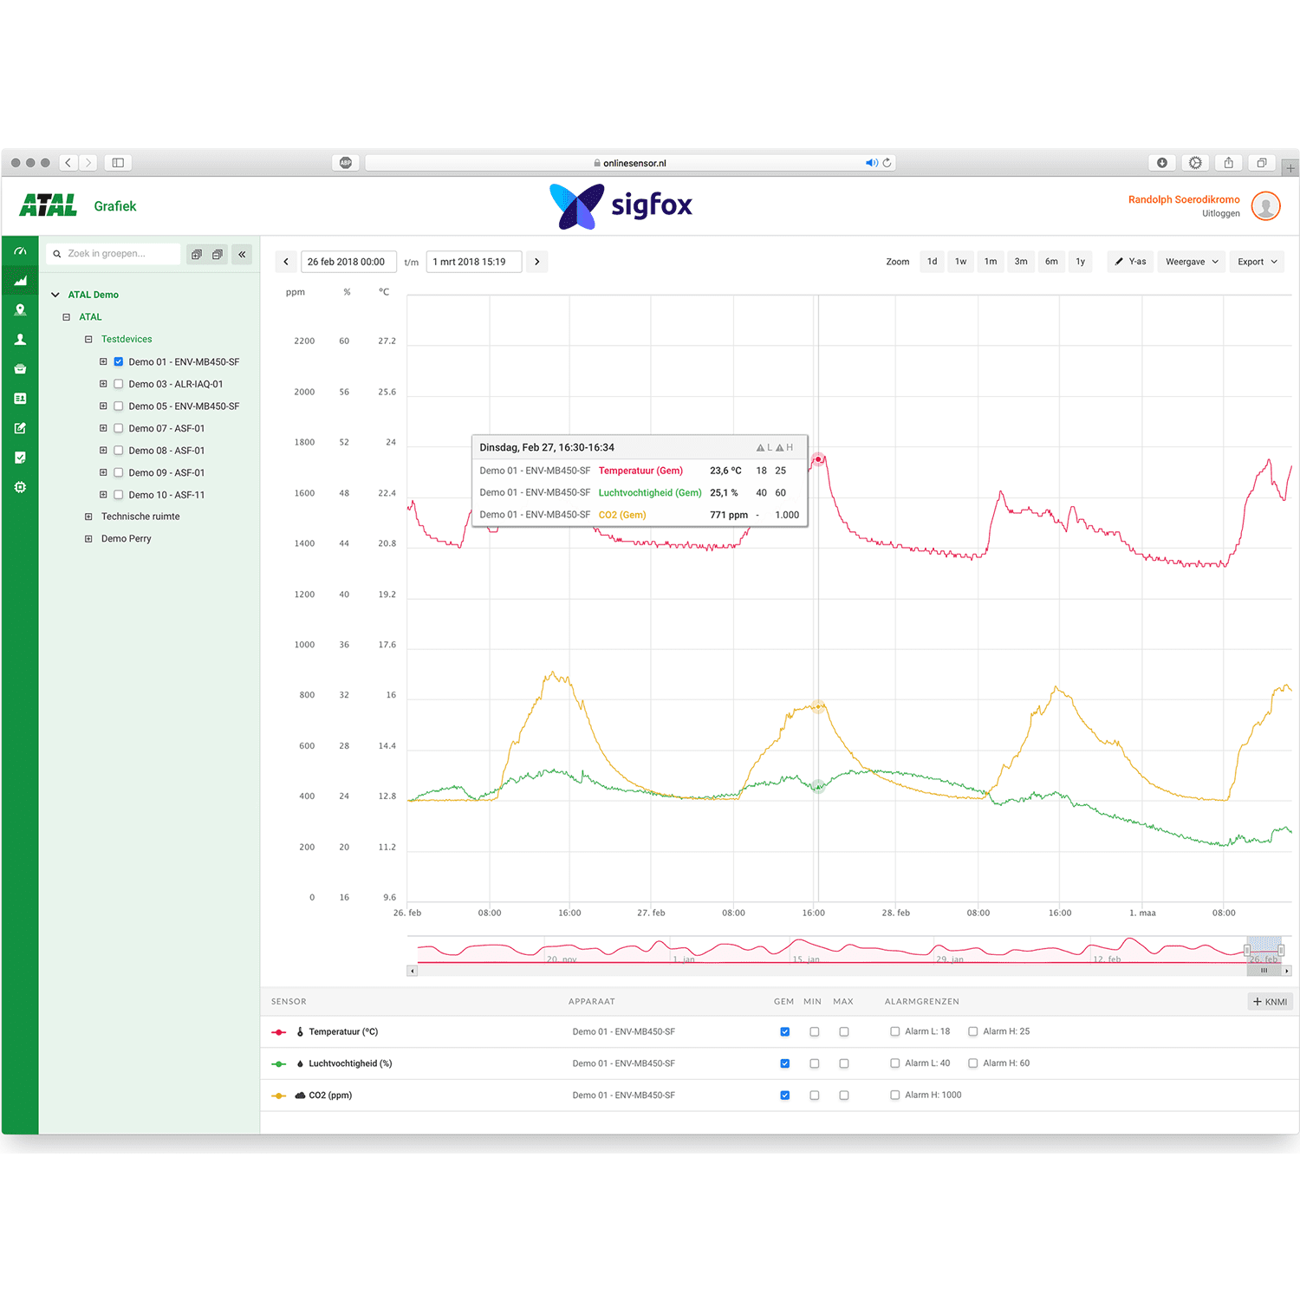1300x1300 pixels.
Task: Enable Alarm H: 25 for Temperatuur
Action: pyautogui.click(x=973, y=1031)
